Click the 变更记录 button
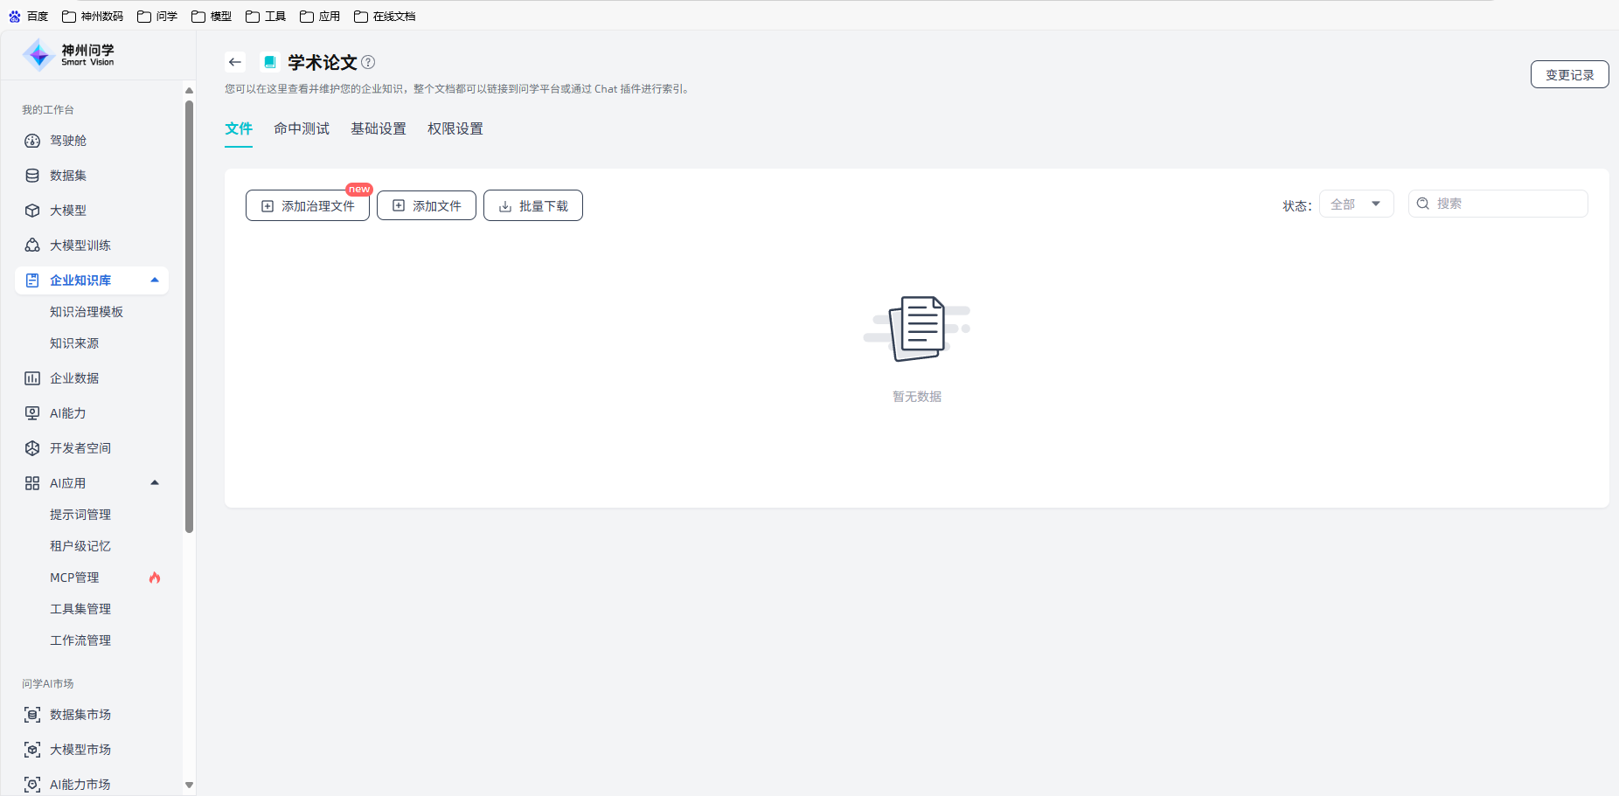The width and height of the screenshot is (1619, 796). [x=1570, y=75]
